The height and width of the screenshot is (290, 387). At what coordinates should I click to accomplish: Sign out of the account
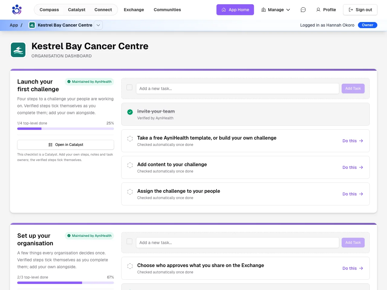(x=360, y=10)
